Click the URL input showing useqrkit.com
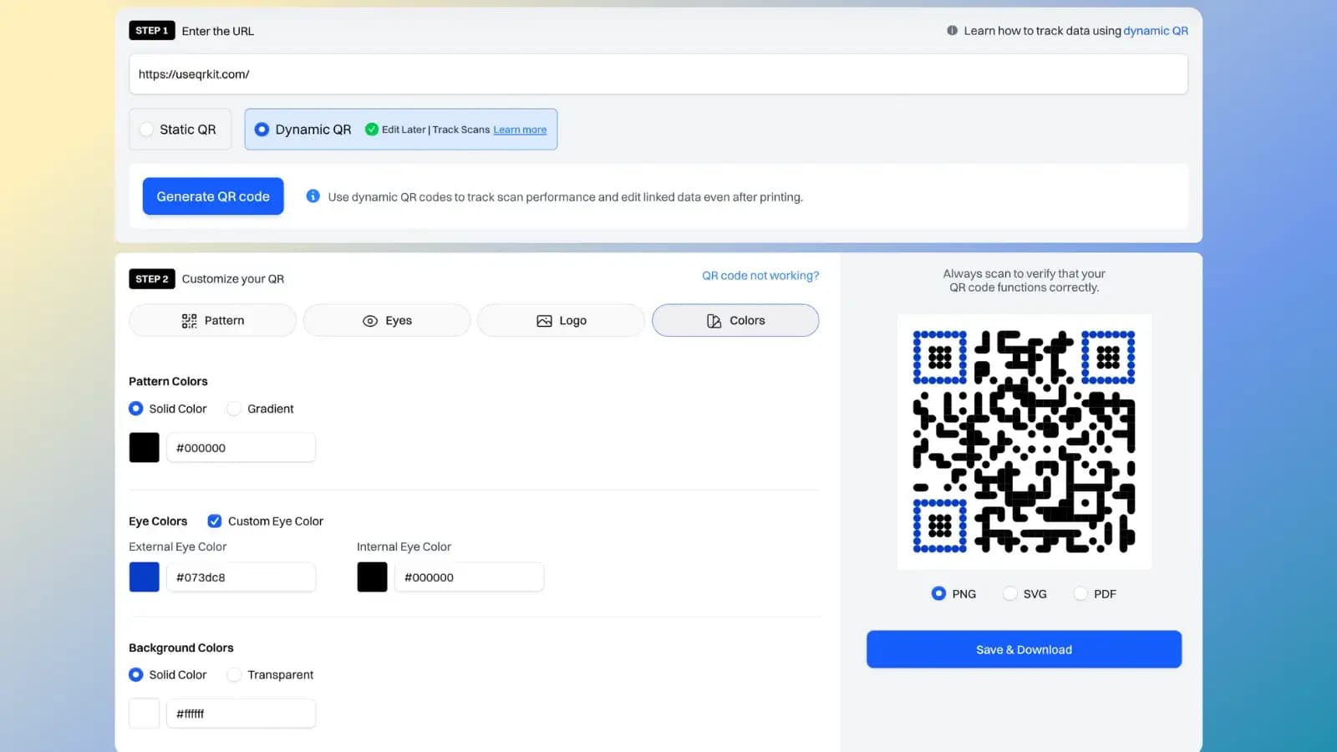1337x752 pixels. pos(658,74)
